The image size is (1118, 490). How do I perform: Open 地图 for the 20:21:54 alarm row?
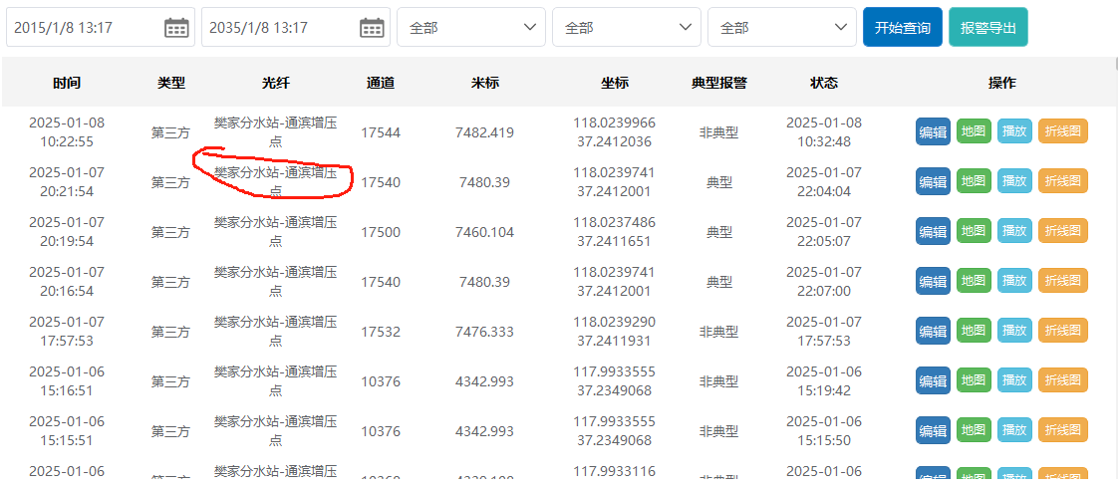tap(974, 181)
